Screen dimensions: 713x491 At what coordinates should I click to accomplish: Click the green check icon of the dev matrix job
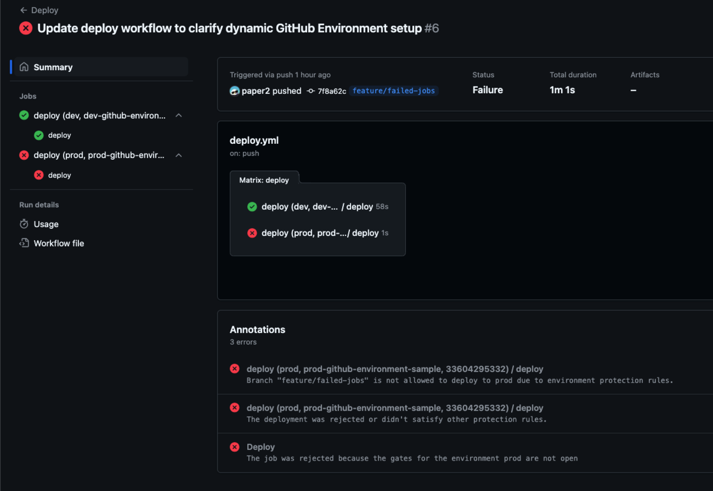(x=252, y=207)
